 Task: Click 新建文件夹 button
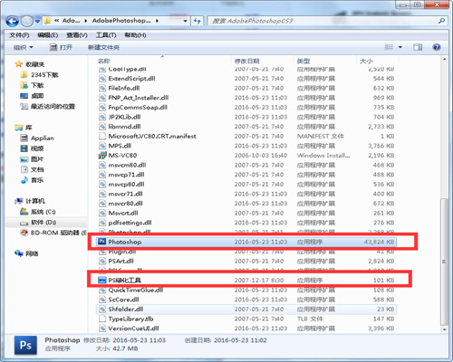coord(103,47)
